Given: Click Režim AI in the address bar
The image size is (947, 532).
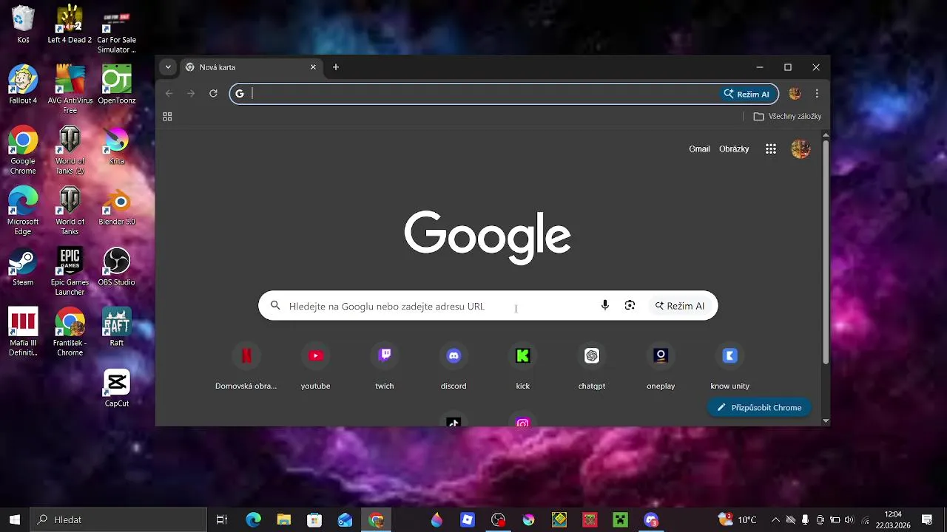Looking at the screenshot, I should pyautogui.click(x=747, y=94).
